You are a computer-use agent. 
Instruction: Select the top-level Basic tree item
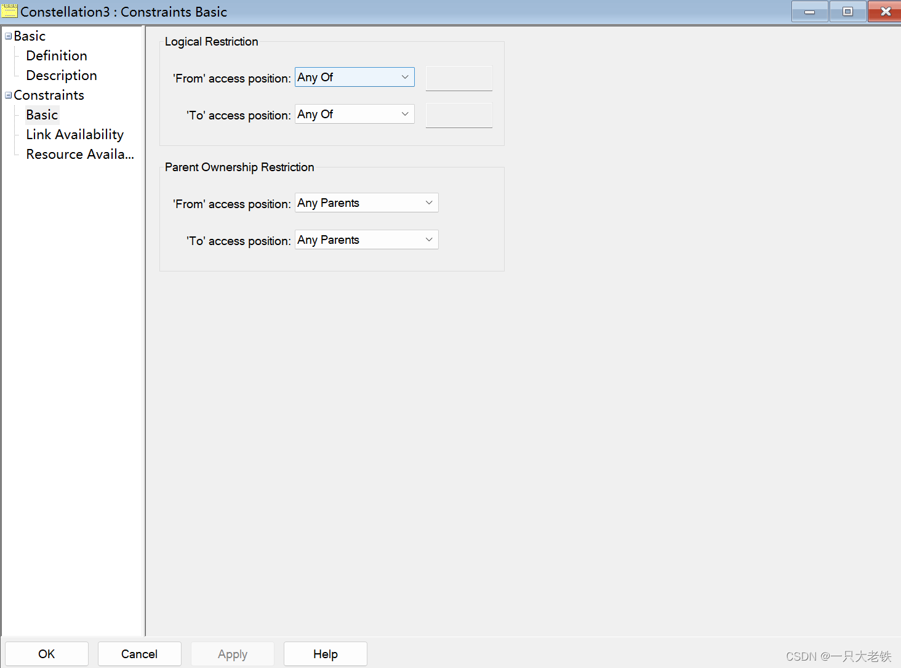pyautogui.click(x=30, y=36)
